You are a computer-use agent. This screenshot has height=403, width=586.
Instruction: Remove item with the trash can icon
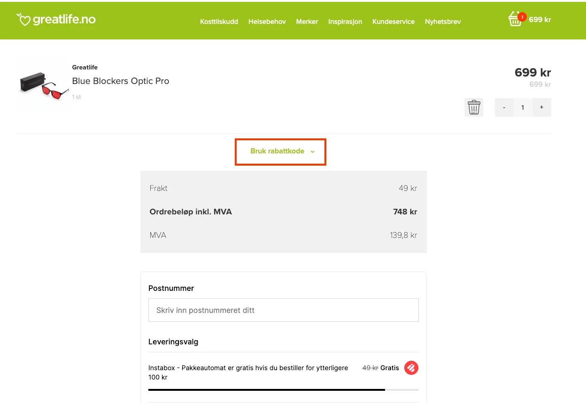[x=474, y=107]
